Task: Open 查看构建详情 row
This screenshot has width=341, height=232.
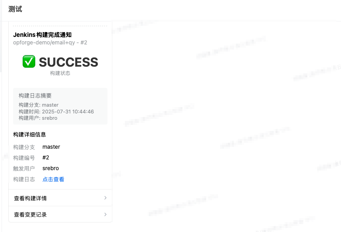Action: pyautogui.click(x=60, y=198)
